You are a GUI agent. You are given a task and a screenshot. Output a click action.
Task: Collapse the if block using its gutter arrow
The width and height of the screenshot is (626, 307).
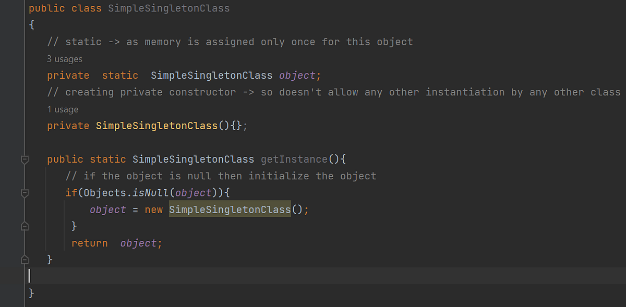click(x=24, y=193)
